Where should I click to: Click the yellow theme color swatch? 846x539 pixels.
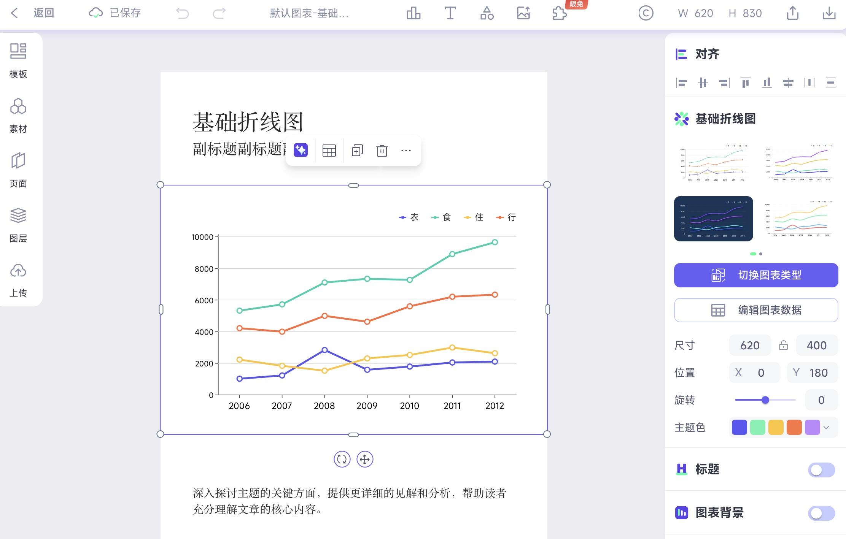[x=776, y=427]
